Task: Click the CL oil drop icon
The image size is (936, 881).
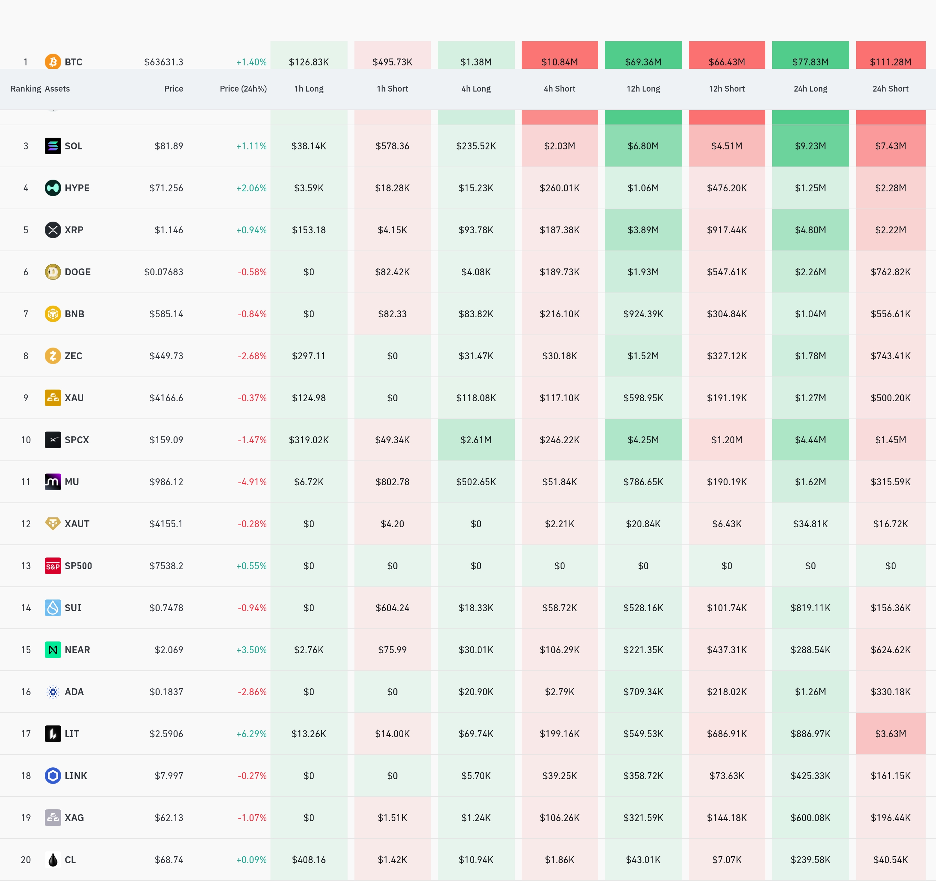Action: pos(53,859)
